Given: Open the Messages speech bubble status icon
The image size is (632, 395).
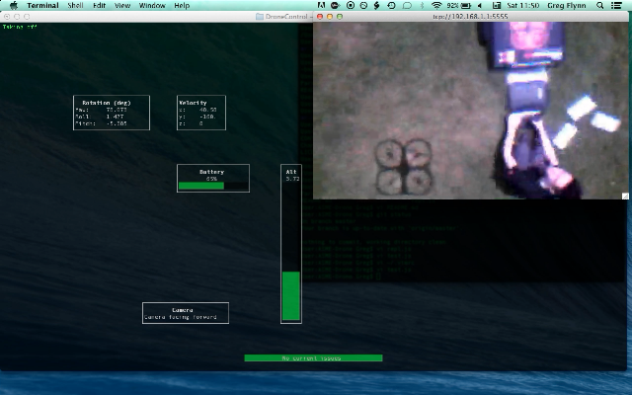Looking at the screenshot, I should point(407,5).
